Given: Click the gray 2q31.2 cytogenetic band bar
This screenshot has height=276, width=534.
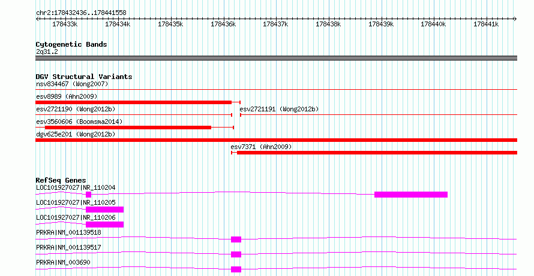Looking at the screenshot, I should [x=276, y=58].
